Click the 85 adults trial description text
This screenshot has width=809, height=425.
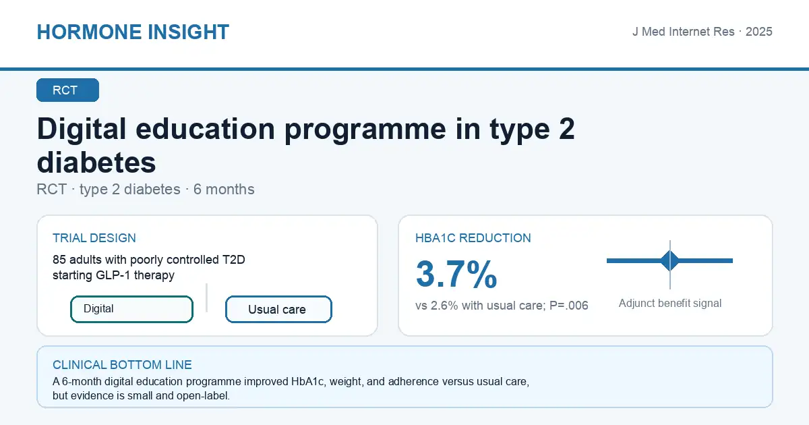pos(144,267)
